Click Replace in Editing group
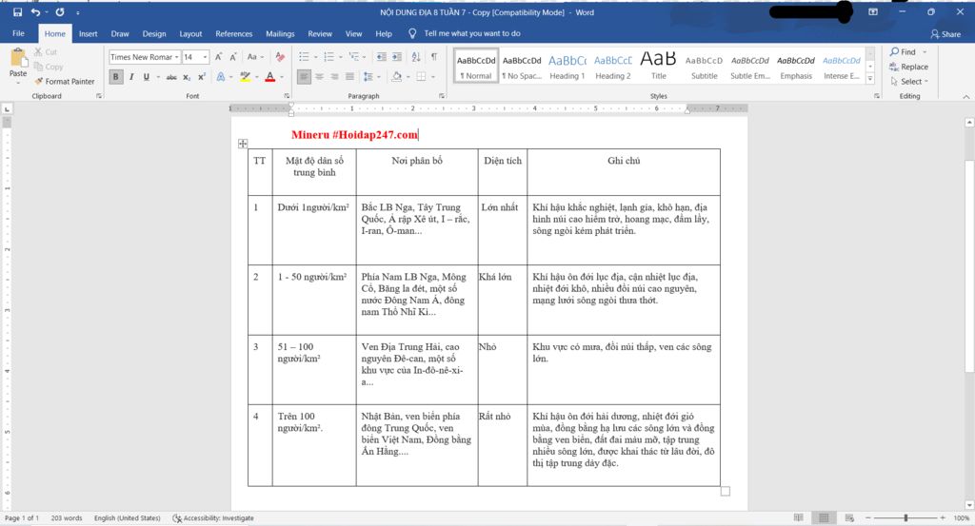The image size is (975, 526). [909, 68]
